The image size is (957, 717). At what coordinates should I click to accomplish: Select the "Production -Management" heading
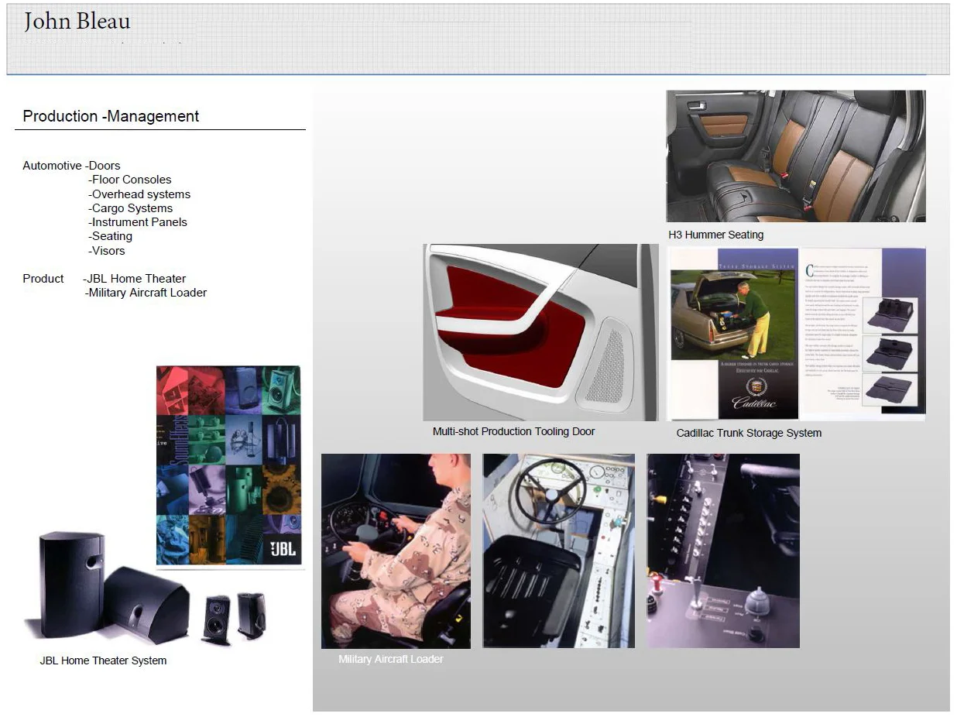tap(111, 116)
